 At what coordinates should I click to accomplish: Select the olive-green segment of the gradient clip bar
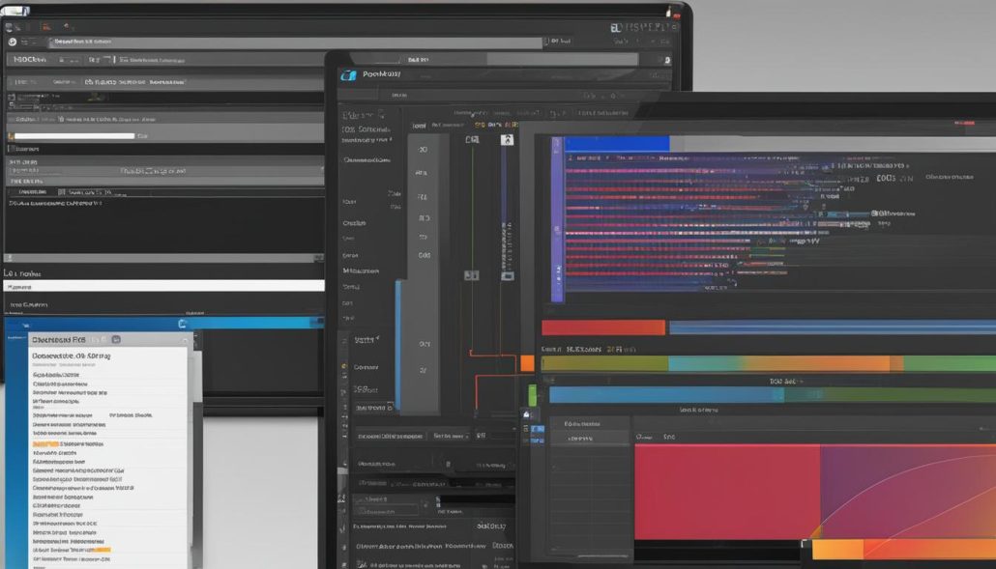click(604, 363)
